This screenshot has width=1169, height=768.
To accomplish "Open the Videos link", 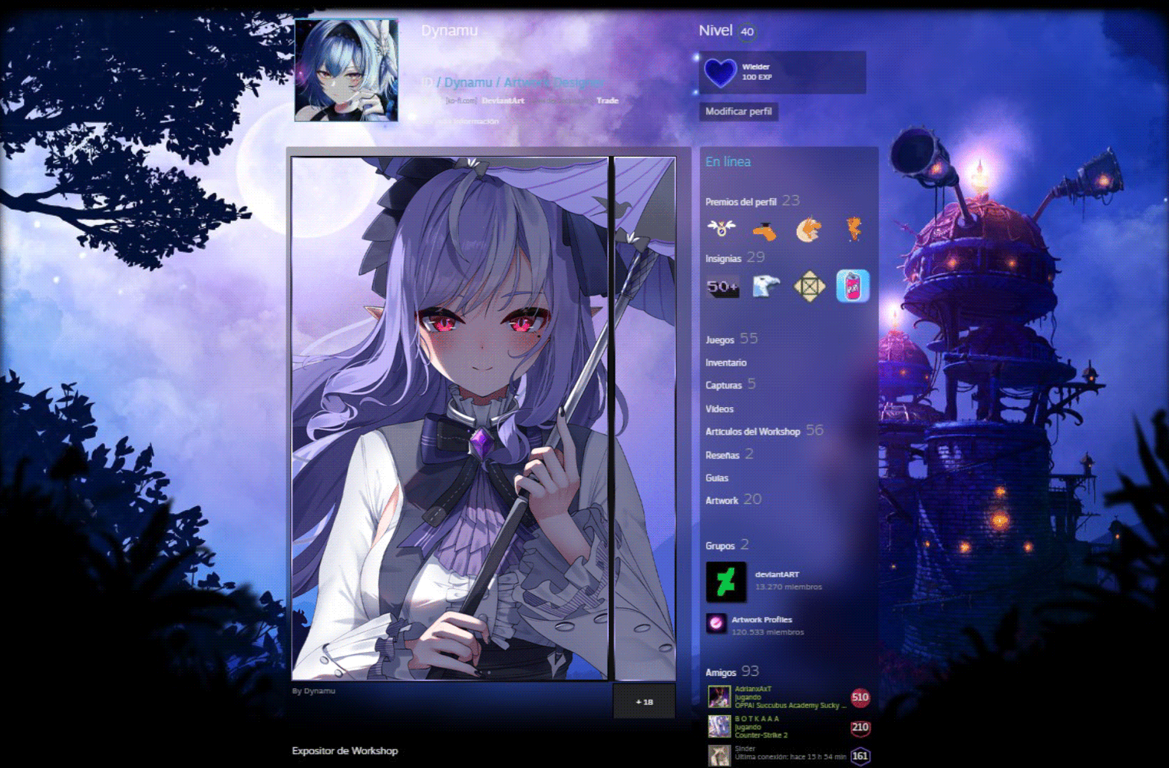I will 719,409.
